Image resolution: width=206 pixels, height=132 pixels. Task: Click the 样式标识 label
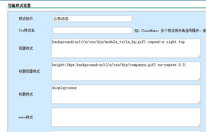pyautogui.click(x=26, y=19)
